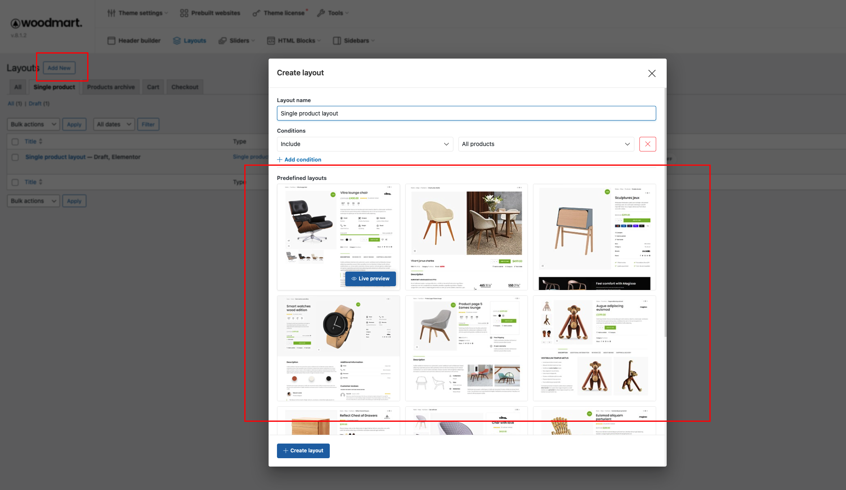Tick the select-all checkbox in table header
Image resolution: width=846 pixels, height=490 pixels.
click(x=15, y=142)
